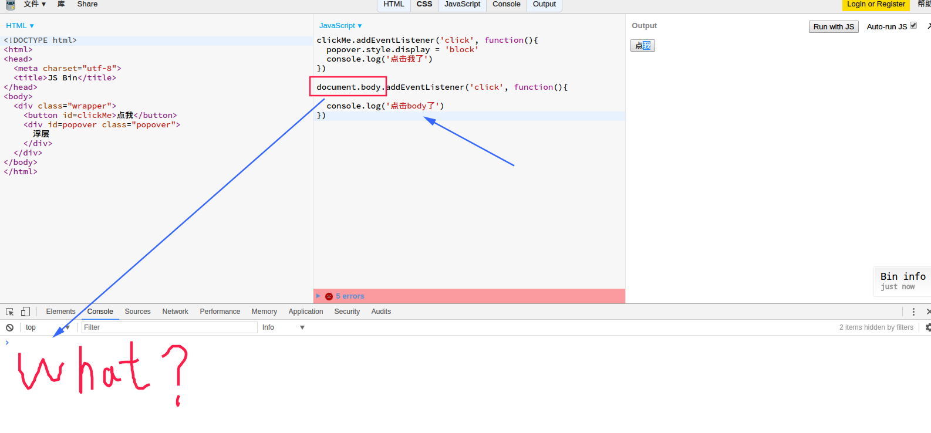Click the popover.style.display code line
The width and height of the screenshot is (931, 433).
pyautogui.click(x=403, y=50)
